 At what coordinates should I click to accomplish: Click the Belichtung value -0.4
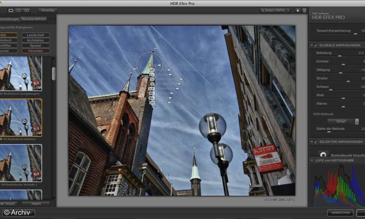(361, 53)
